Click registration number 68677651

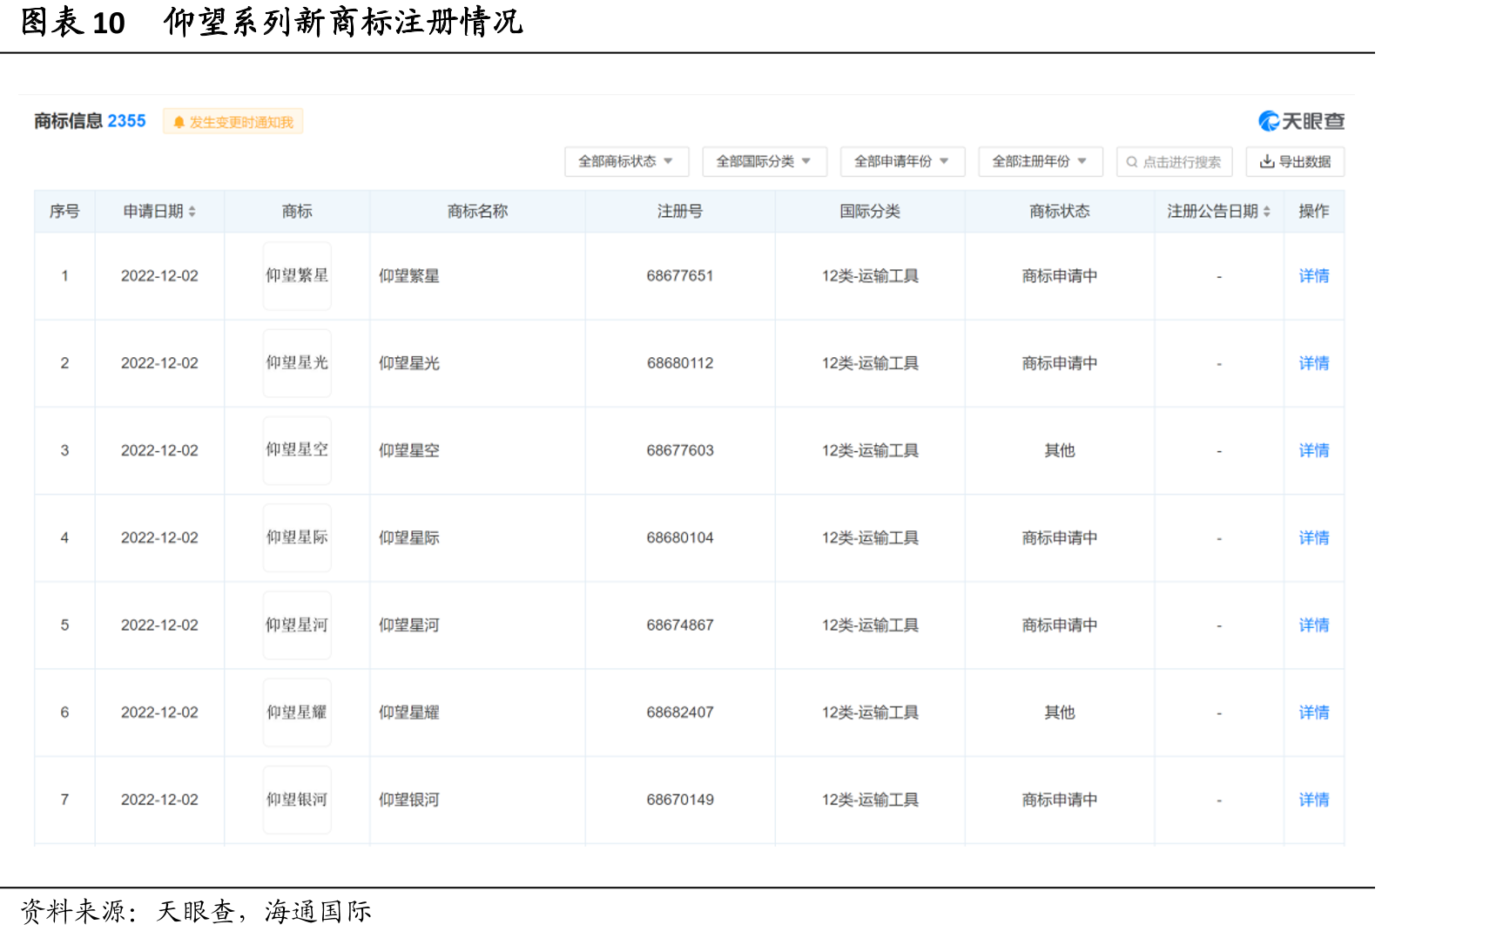[x=680, y=276]
